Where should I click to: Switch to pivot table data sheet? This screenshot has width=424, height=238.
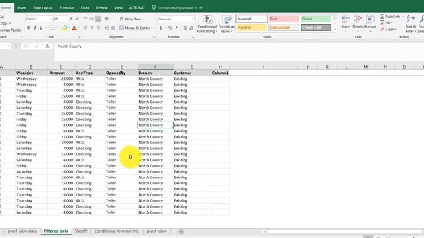click(22, 231)
